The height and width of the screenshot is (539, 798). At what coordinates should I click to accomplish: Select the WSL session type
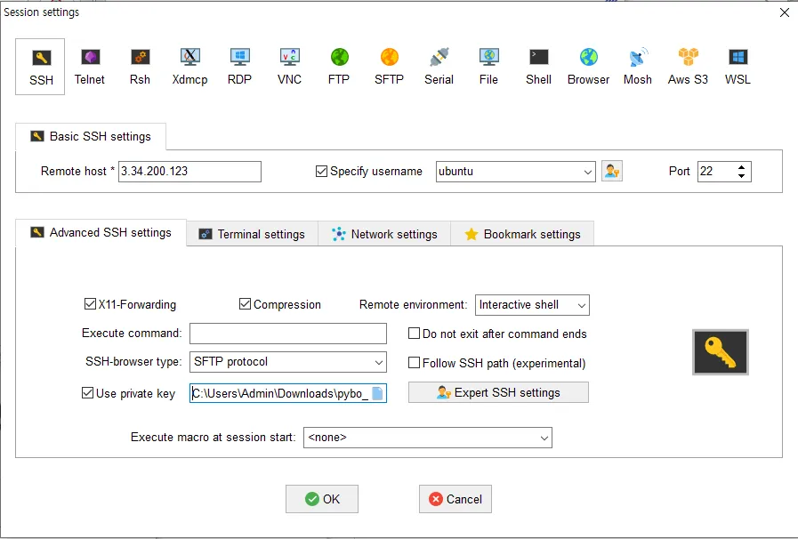pos(738,67)
